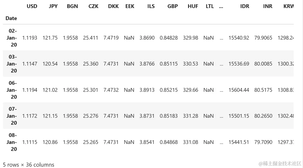Click the IDR column header
Image resolution: width=303 pixels, height=168 pixels.
point(245,6)
